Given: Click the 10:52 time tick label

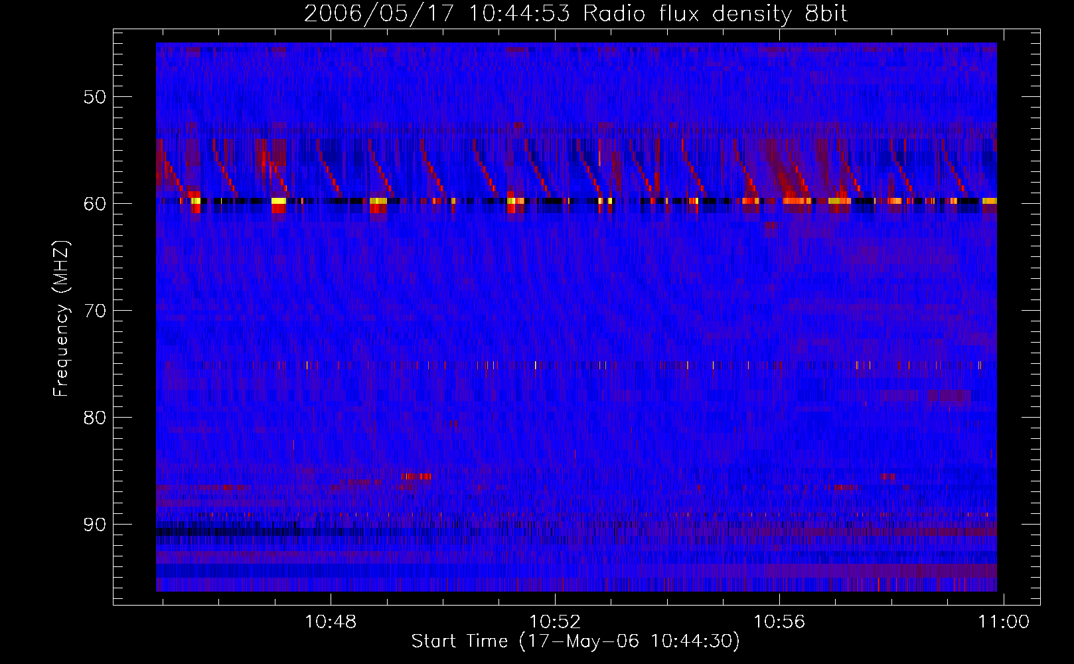Looking at the screenshot, I should point(555,622).
